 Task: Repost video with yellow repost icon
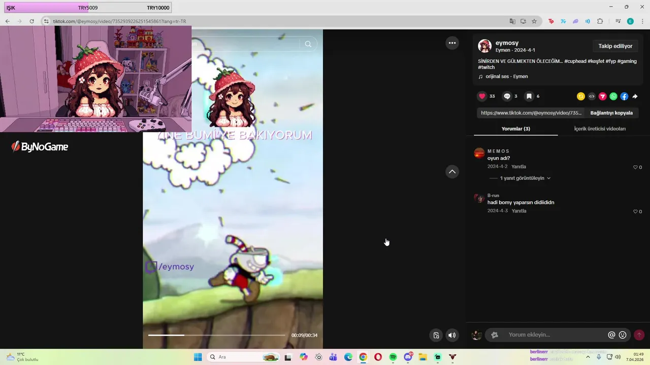[581, 96]
